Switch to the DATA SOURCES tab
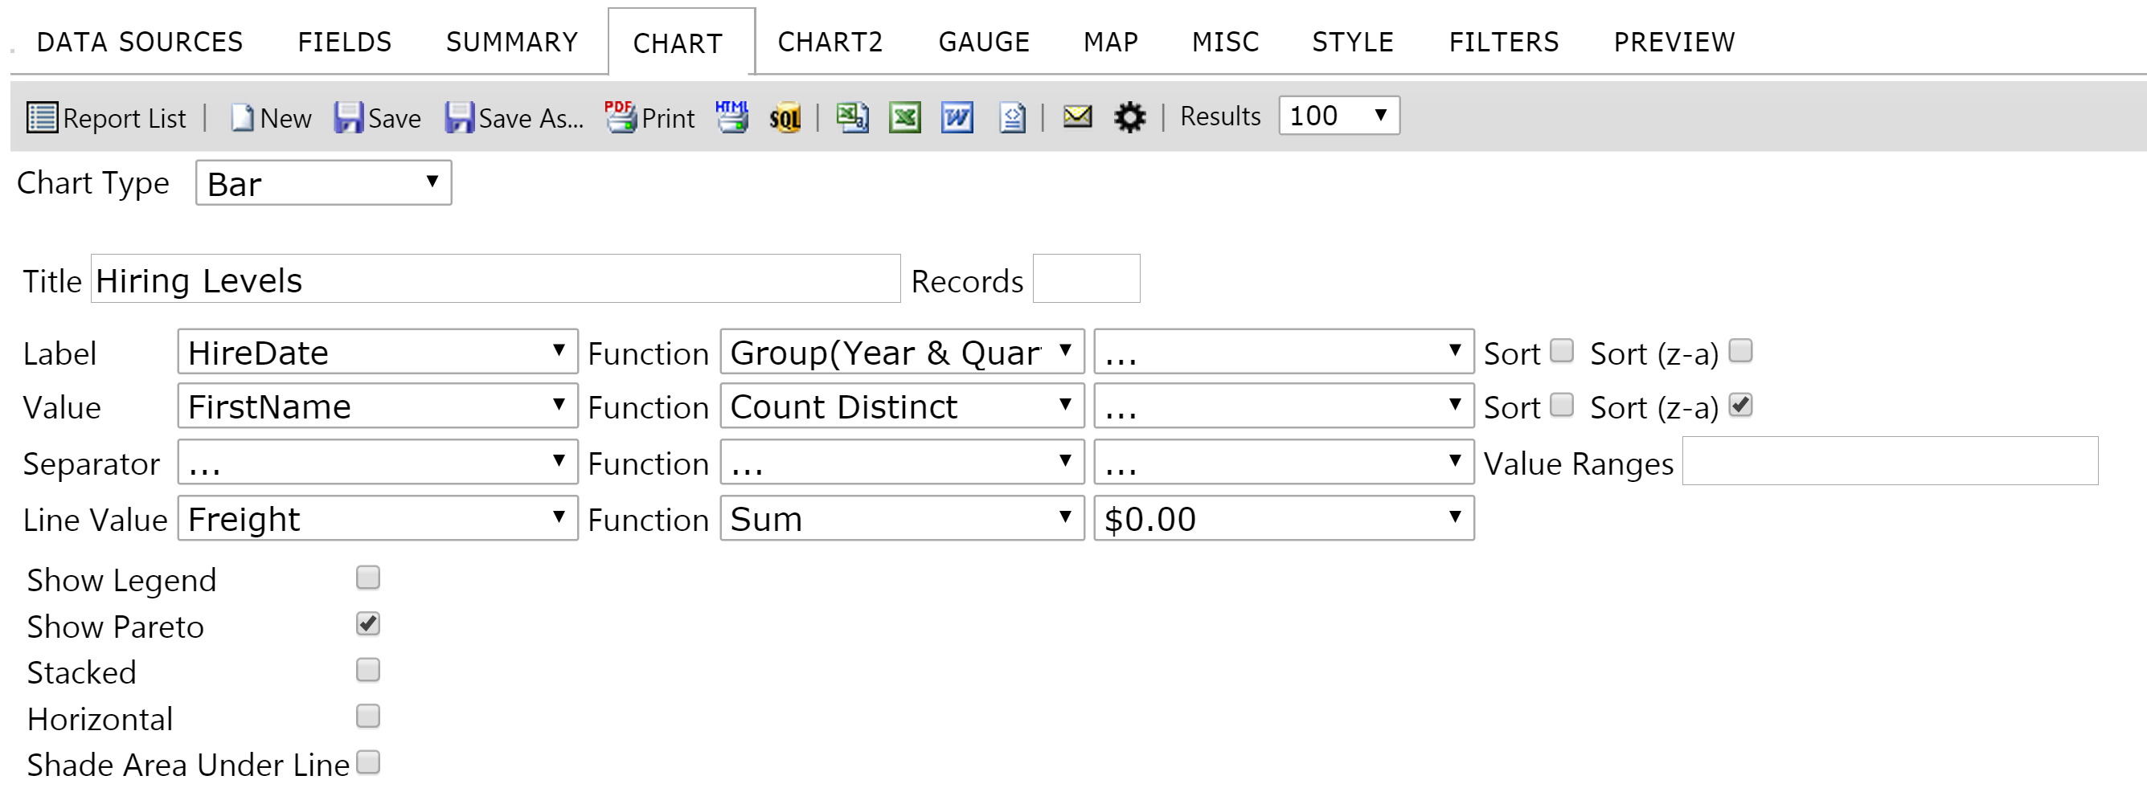Screen dimensions: 2147x788 coord(140,42)
